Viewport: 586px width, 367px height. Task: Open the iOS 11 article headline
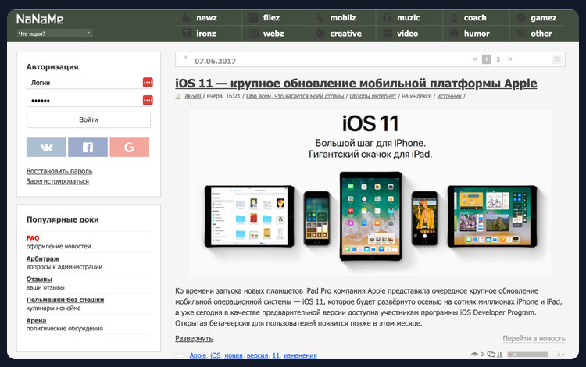356,83
